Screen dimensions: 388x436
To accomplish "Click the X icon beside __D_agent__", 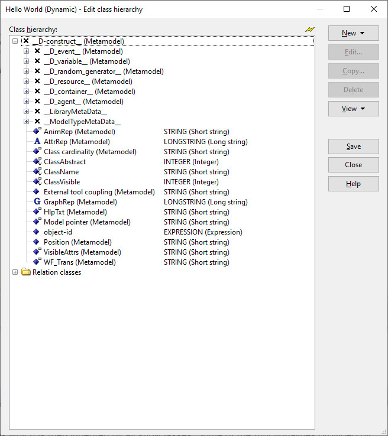I will (x=37, y=101).
